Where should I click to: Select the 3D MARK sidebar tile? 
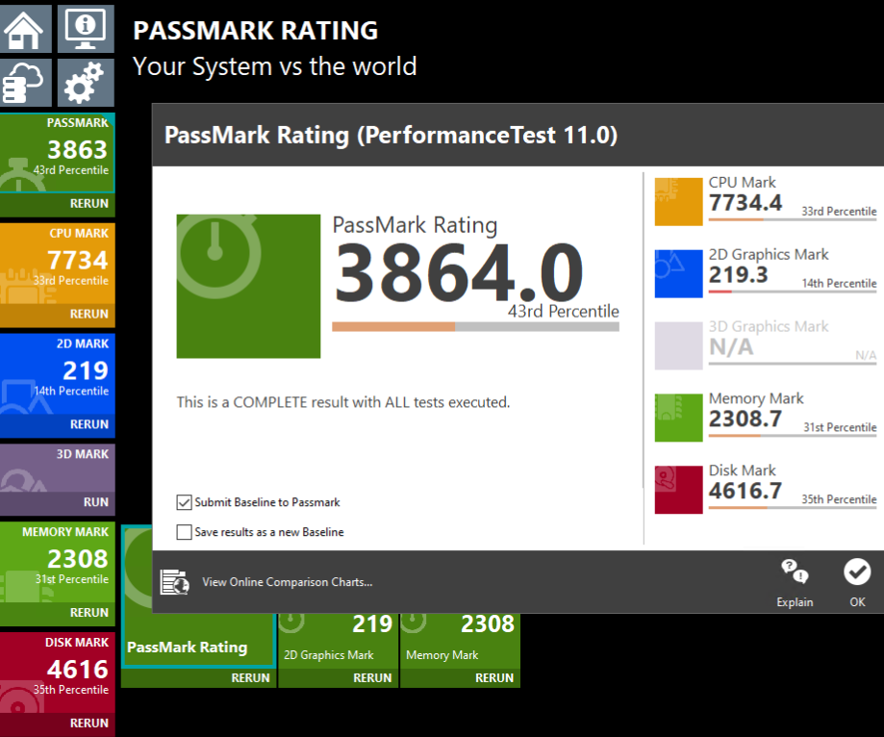58,468
